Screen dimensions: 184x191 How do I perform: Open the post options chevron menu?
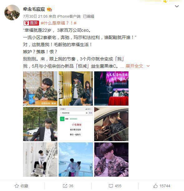tap(177, 6)
